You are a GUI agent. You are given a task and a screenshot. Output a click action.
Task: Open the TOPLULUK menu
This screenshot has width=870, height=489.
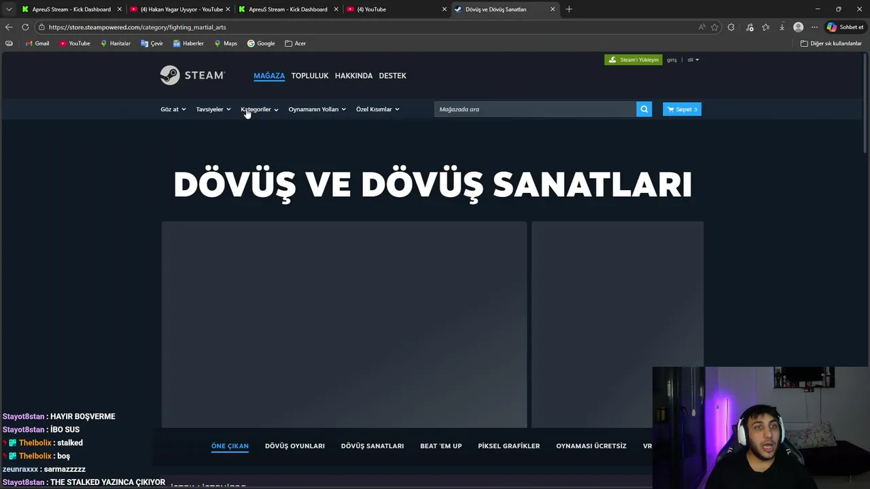[x=309, y=75]
